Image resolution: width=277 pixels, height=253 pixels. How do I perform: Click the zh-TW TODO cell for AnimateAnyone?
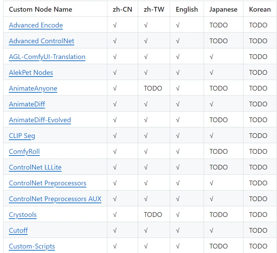coord(153,88)
